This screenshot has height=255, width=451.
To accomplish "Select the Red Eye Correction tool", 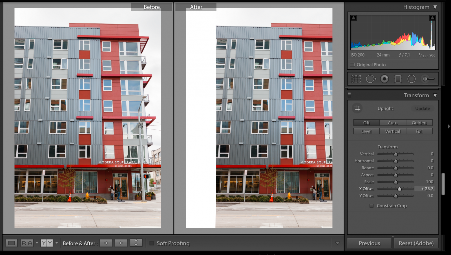I will (x=384, y=79).
